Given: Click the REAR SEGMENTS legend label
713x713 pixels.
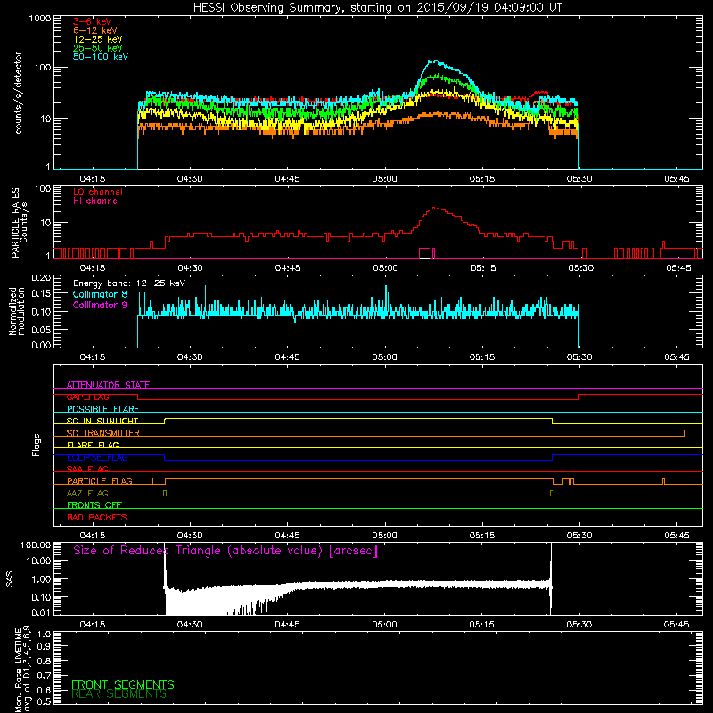Looking at the screenshot, I should pos(119,694).
